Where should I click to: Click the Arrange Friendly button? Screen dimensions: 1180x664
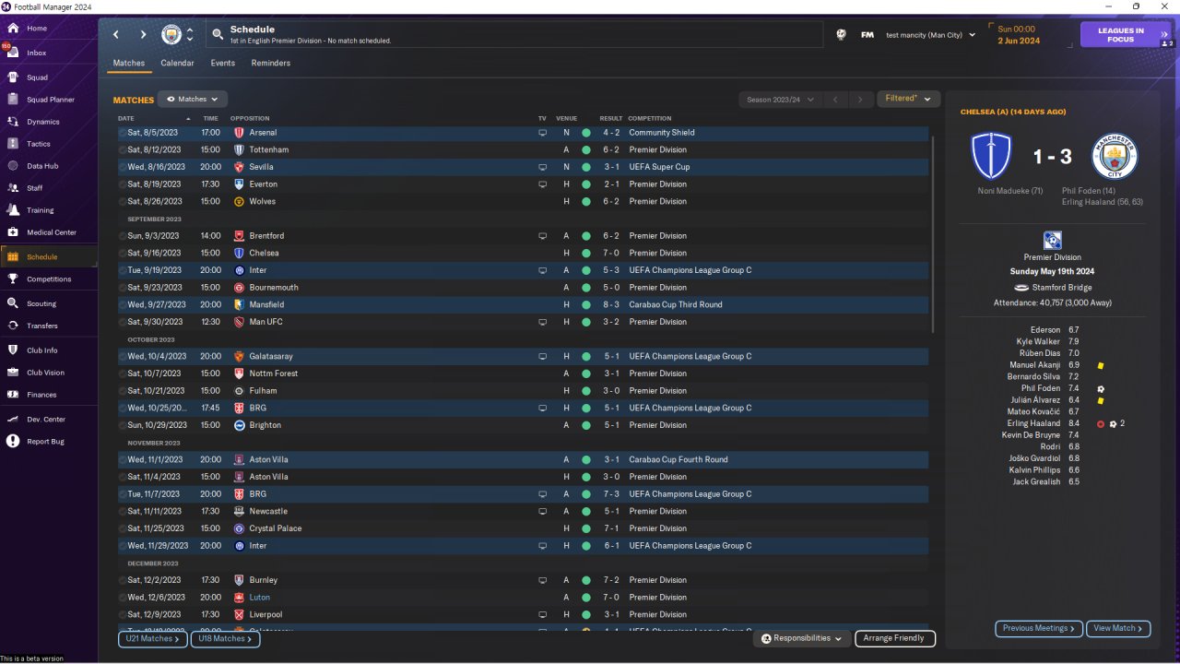[895, 638]
